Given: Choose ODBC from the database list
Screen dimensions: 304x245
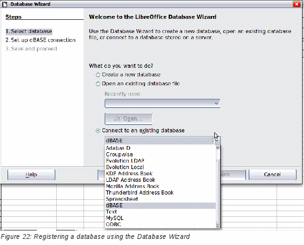Looking at the screenshot, I should [x=160, y=224].
